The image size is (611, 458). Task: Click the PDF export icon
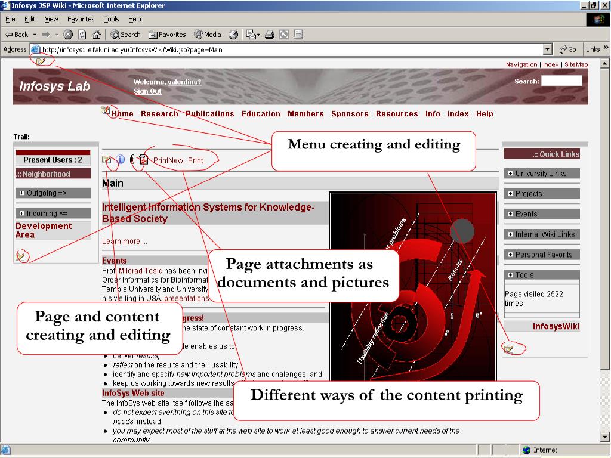[144, 160]
